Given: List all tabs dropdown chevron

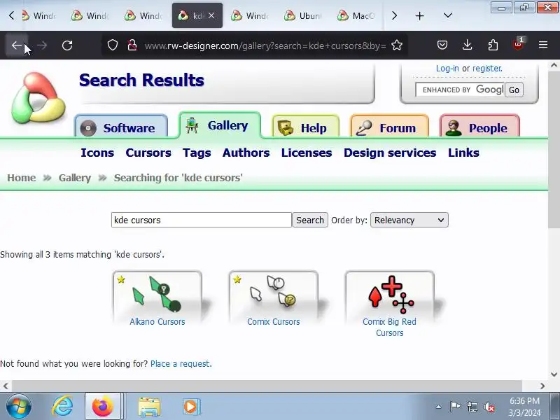Looking at the screenshot, I should (x=447, y=15).
